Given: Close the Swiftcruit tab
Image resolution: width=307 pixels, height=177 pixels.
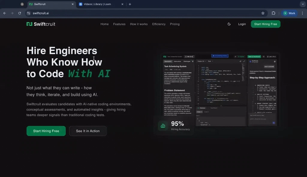Looking at the screenshot, I should tap(73, 4).
